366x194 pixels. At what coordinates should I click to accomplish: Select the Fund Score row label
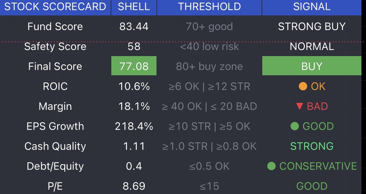(x=55, y=27)
